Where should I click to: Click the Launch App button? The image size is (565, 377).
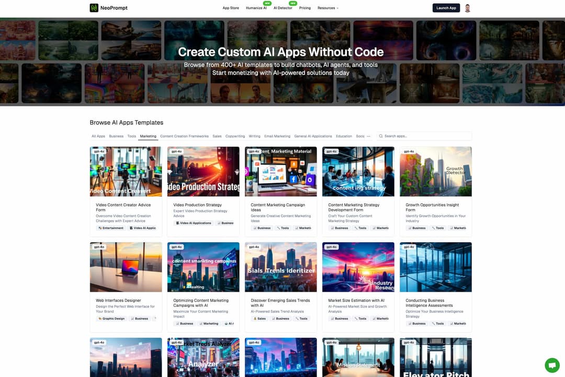click(x=446, y=8)
